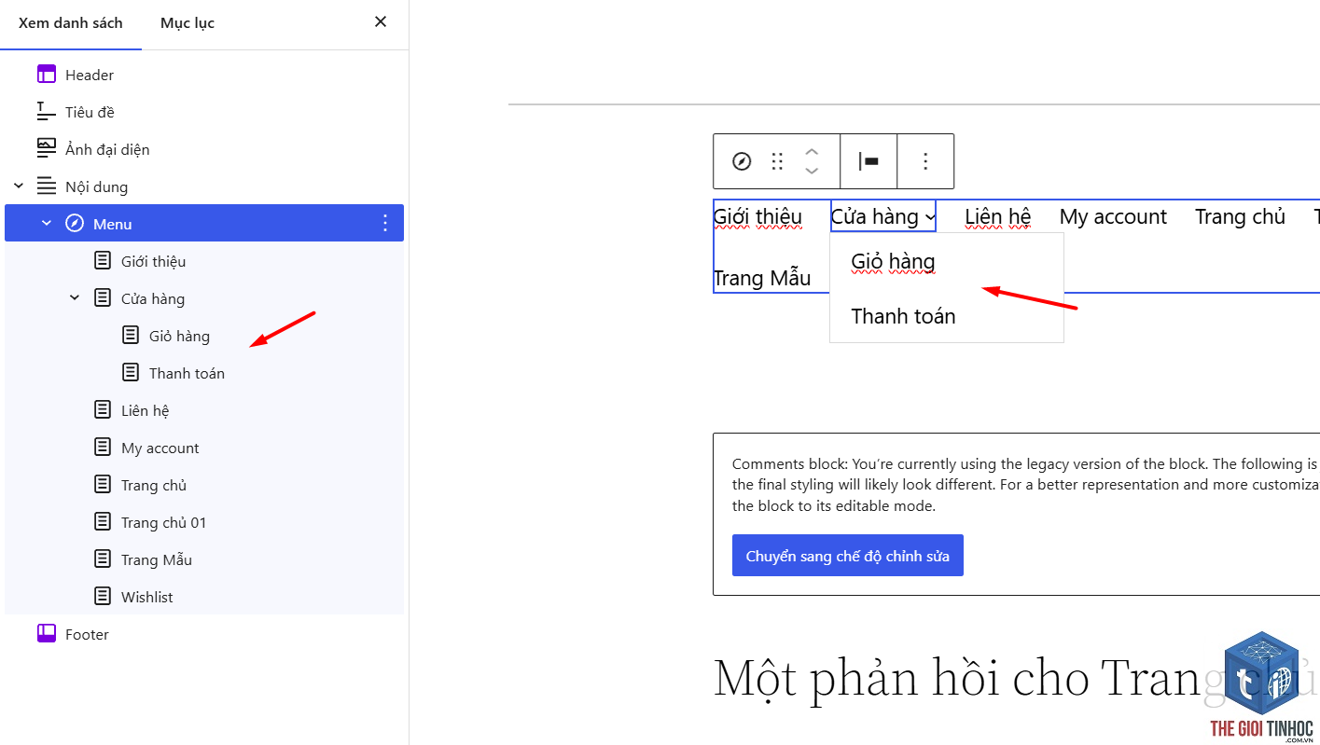1320x745 pixels.
Task: Click the page icon beside Cửa hàng
Action: point(103,298)
